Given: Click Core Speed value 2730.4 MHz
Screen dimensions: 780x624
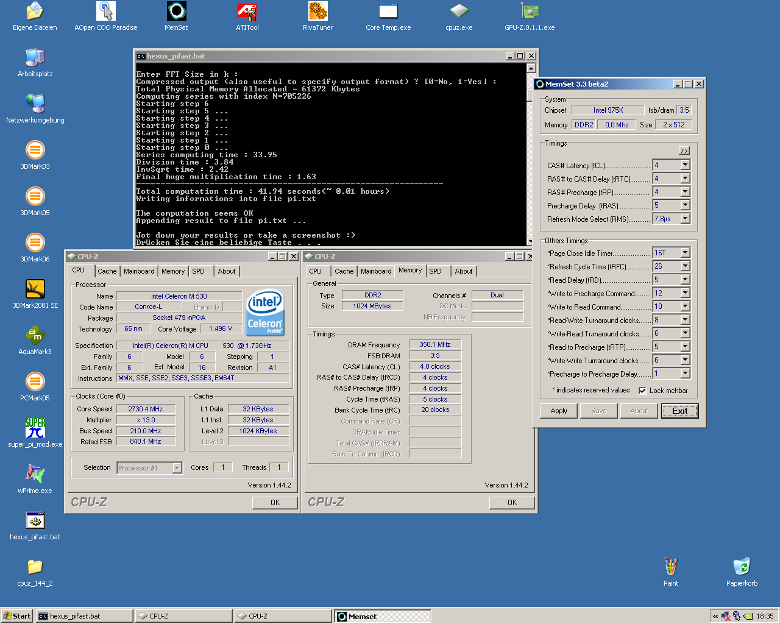Looking at the screenshot, I should tap(146, 409).
